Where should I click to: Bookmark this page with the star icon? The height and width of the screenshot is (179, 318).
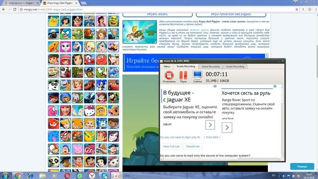click(297, 9)
